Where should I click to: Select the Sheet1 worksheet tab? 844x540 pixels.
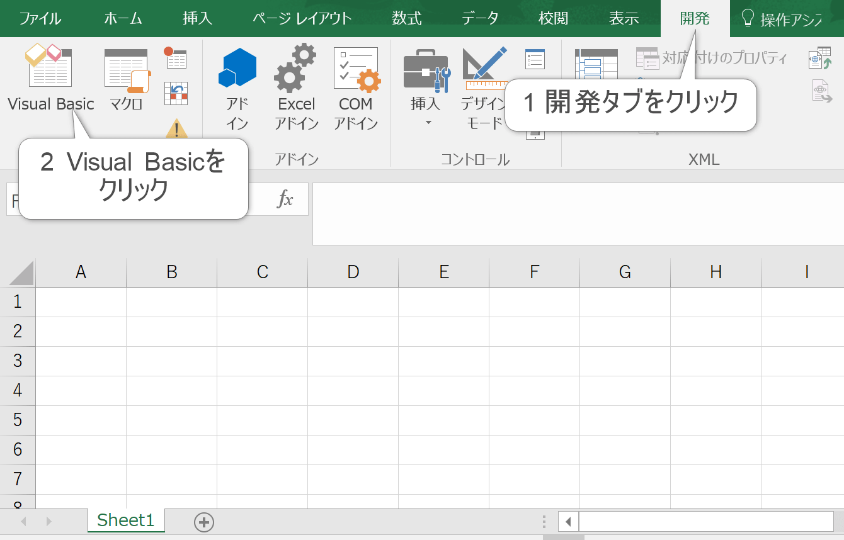(126, 520)
